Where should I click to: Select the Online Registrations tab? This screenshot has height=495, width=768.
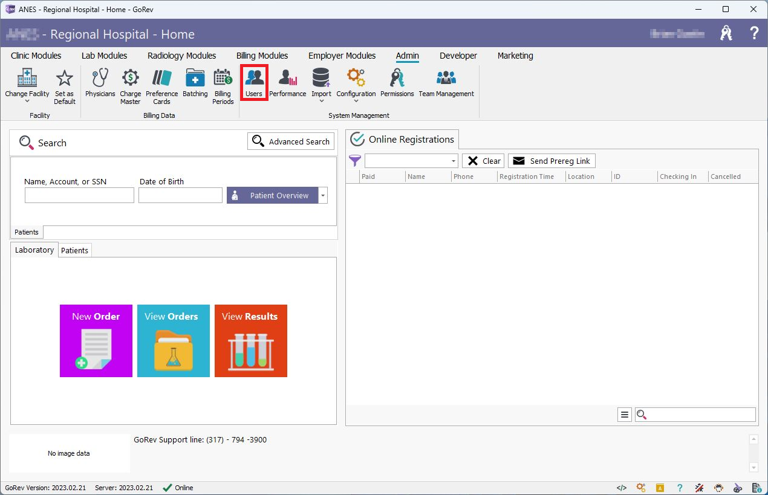point(403,139)
